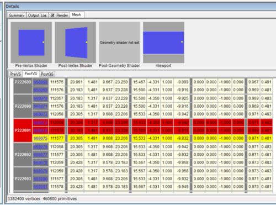This screenshot has width=276, height=205.
Task: Open vertex link 668077 in P222692 group
Action: click(40, 155)
